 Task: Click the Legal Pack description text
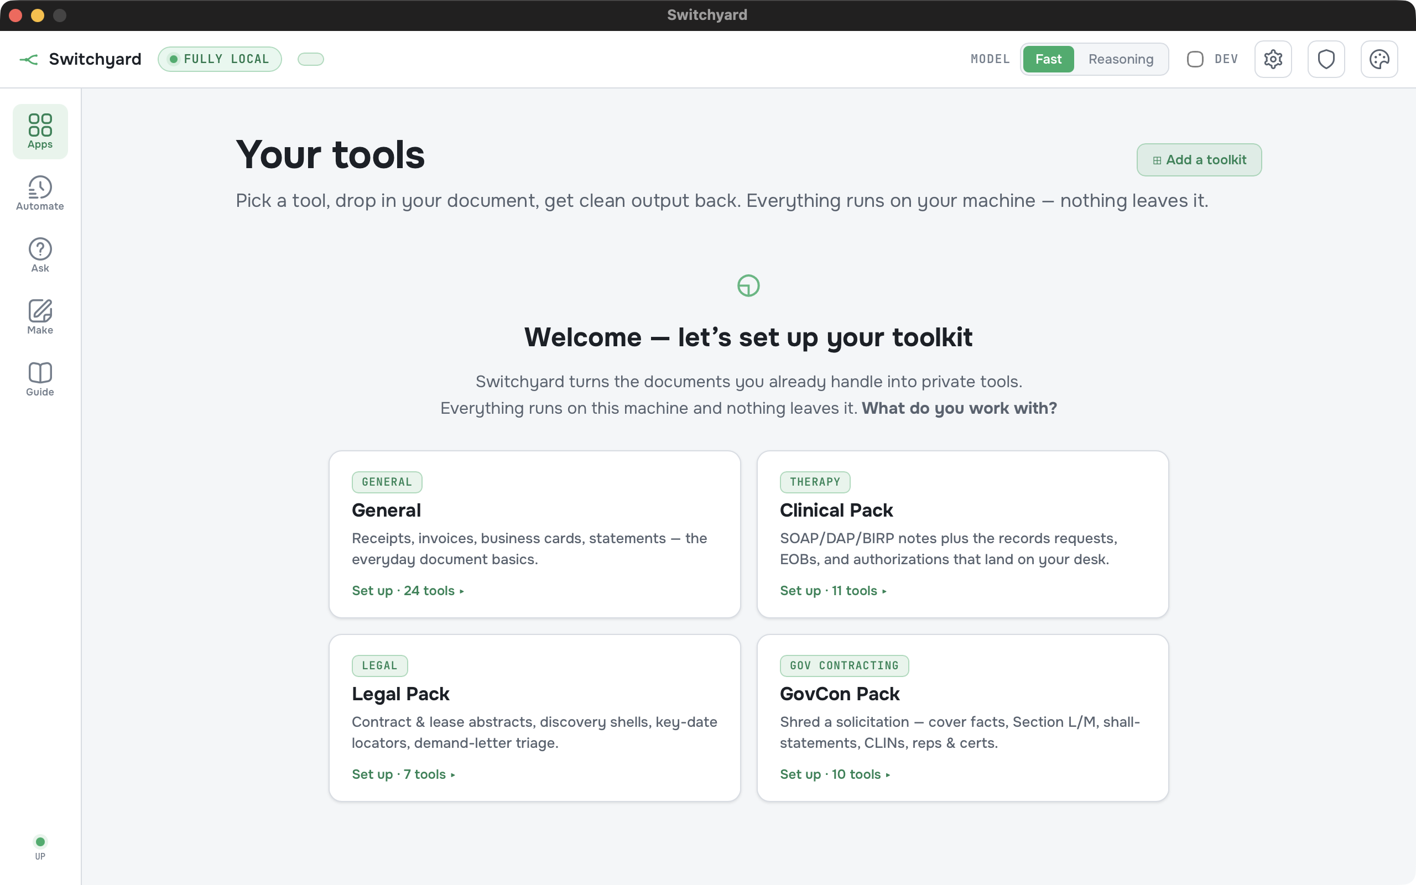tap(534, 733)
